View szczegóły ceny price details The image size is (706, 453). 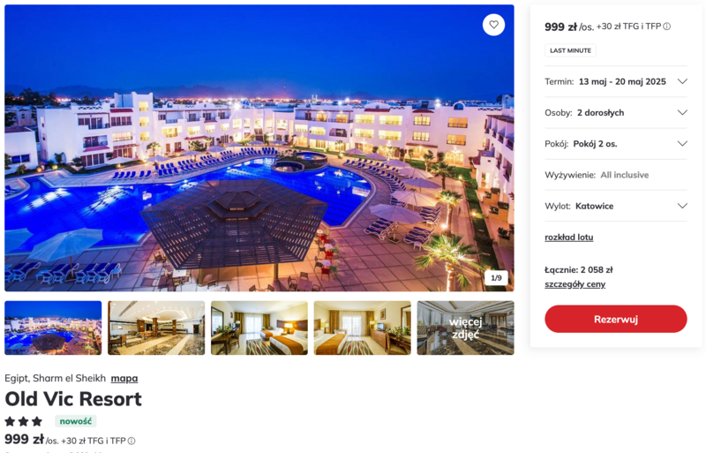coord(575,284)
